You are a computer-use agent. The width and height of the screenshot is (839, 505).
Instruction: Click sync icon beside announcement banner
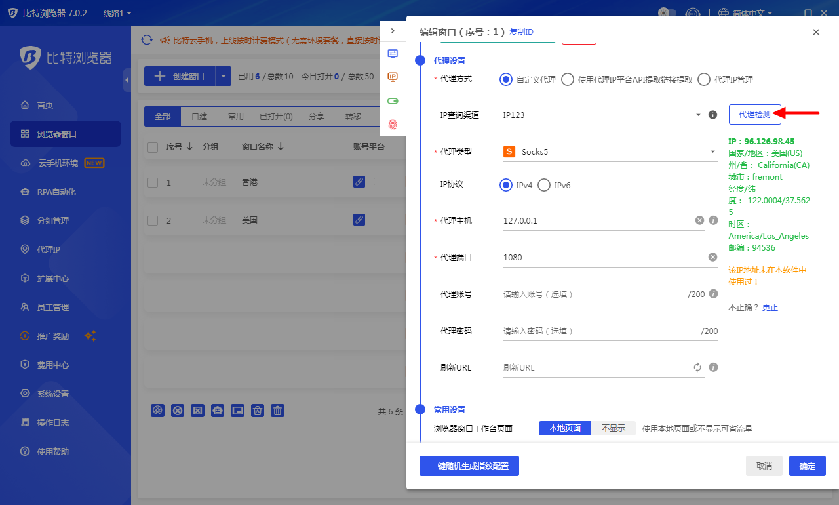[147, 40]
